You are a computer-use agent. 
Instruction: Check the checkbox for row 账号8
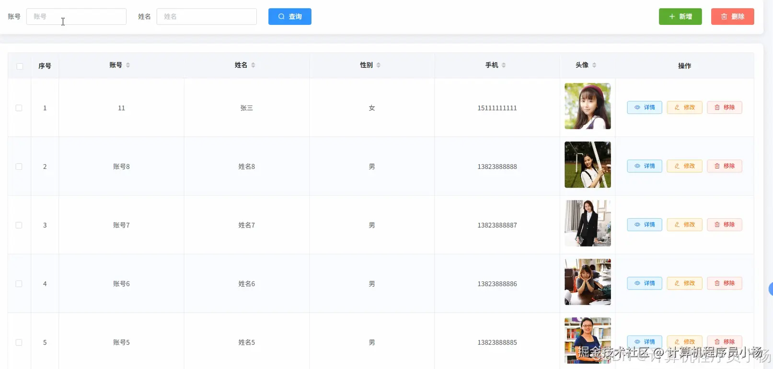(19, 167)
